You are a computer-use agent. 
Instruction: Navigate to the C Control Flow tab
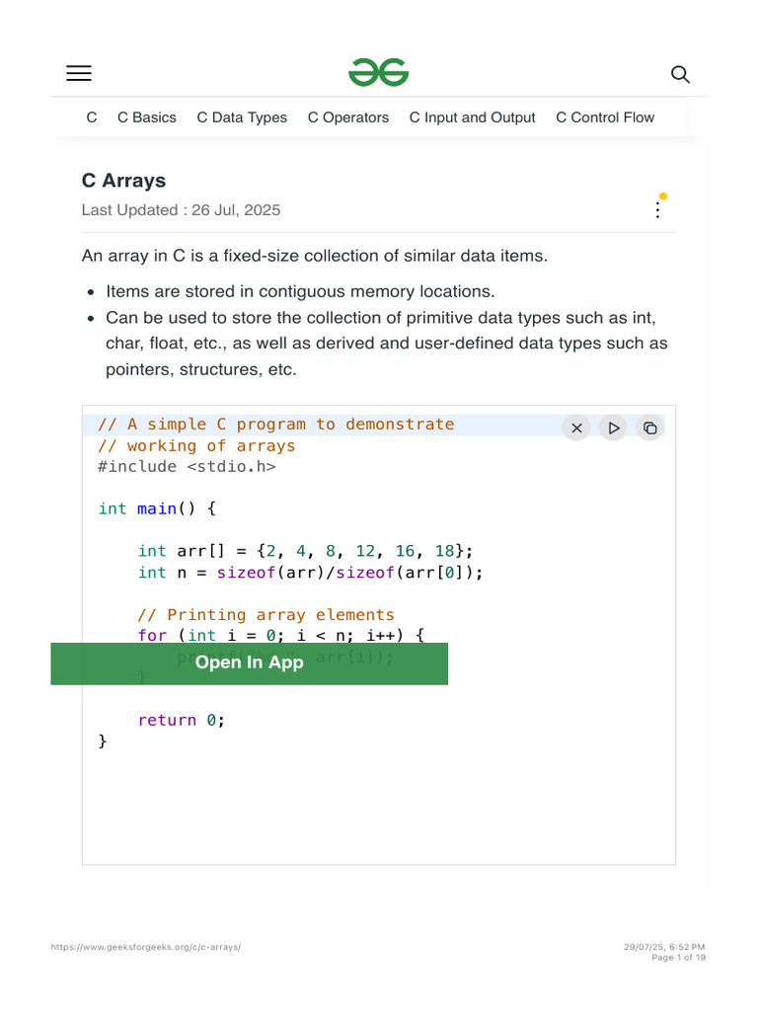pyautogui.click(x=605, y=117)
